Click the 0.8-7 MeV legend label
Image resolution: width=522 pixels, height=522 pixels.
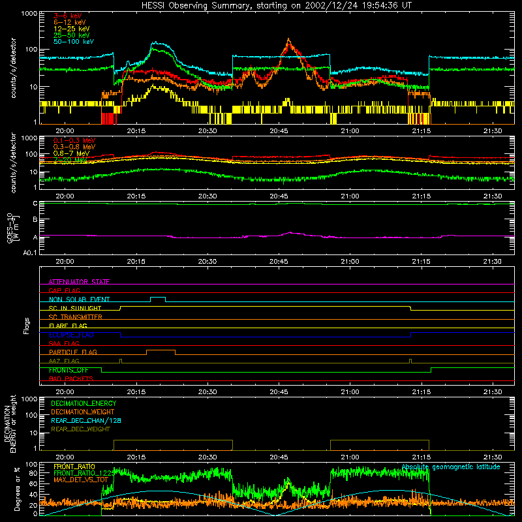coord(71,153)
